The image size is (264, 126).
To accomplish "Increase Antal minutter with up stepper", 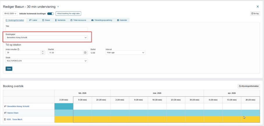I will (43, 52).
